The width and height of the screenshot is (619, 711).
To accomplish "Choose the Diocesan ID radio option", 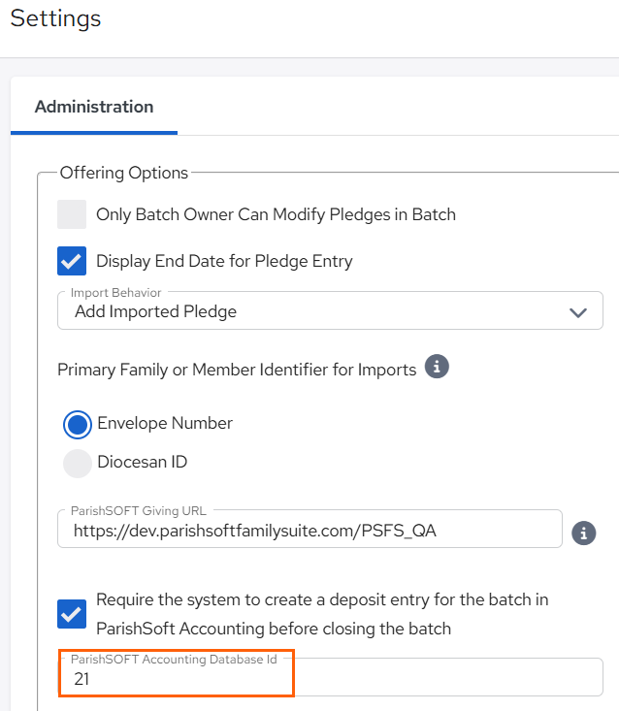I will coord(78,464).
